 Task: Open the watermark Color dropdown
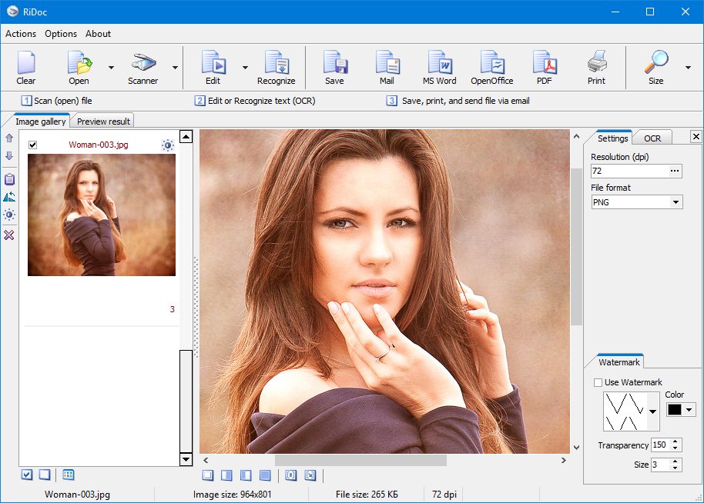point(689,410)
